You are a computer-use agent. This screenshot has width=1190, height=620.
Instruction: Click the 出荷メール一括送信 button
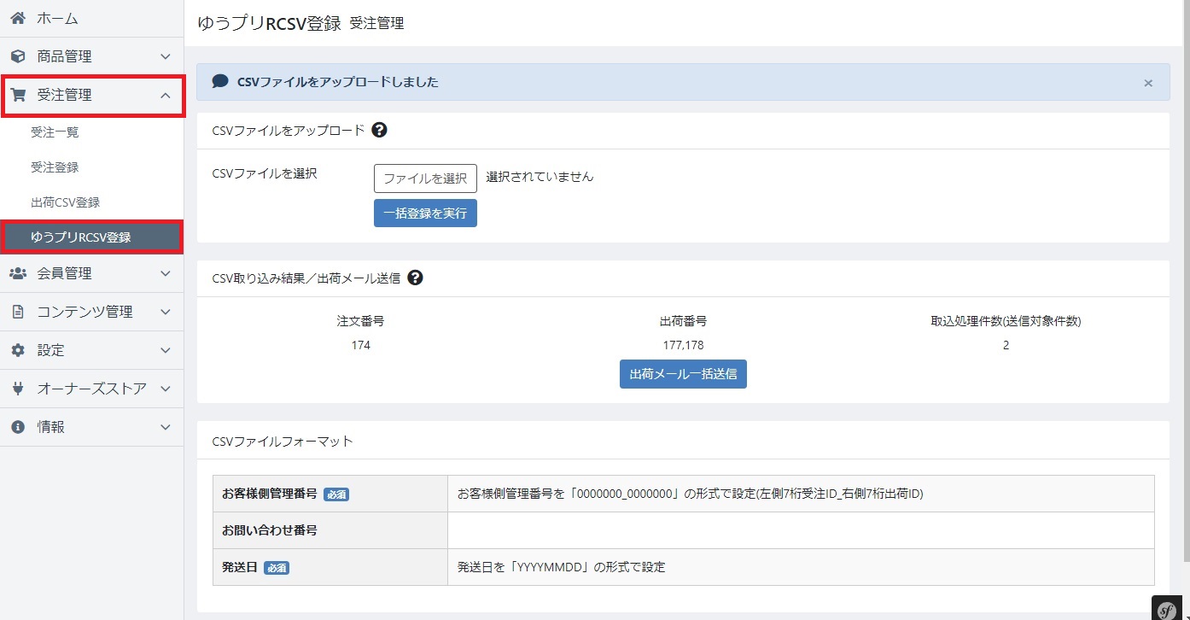[683, 374]
